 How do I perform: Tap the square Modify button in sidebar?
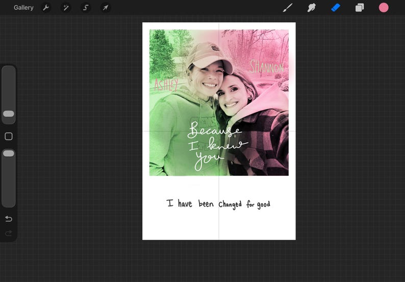click(x=9, y=136)
